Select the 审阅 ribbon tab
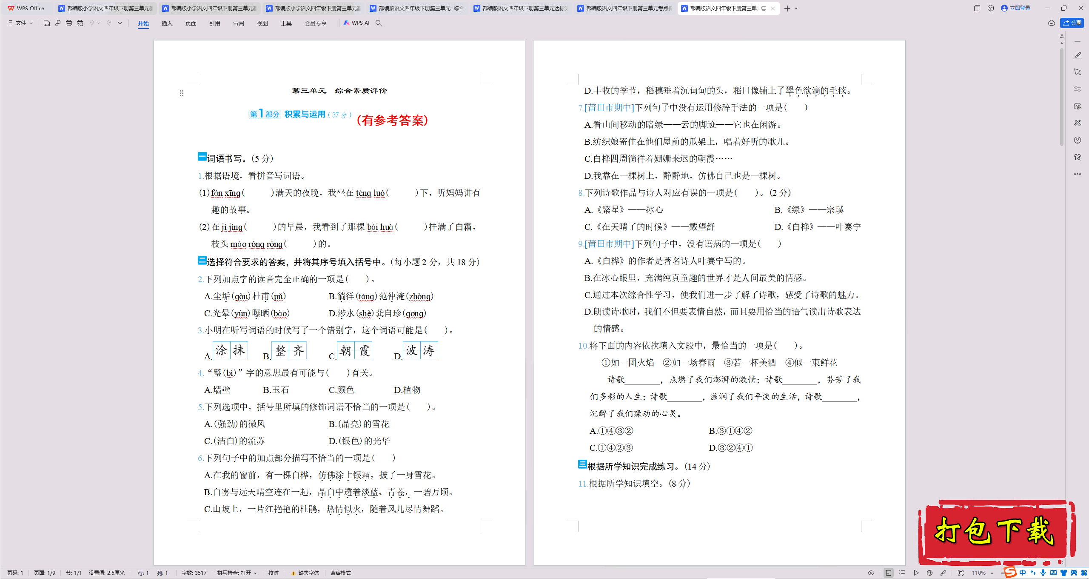The image size is (1089, 579). point(238,23)
